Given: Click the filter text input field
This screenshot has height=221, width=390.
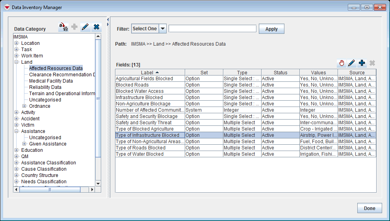Looking at the screenshot, I should (212, 29).
